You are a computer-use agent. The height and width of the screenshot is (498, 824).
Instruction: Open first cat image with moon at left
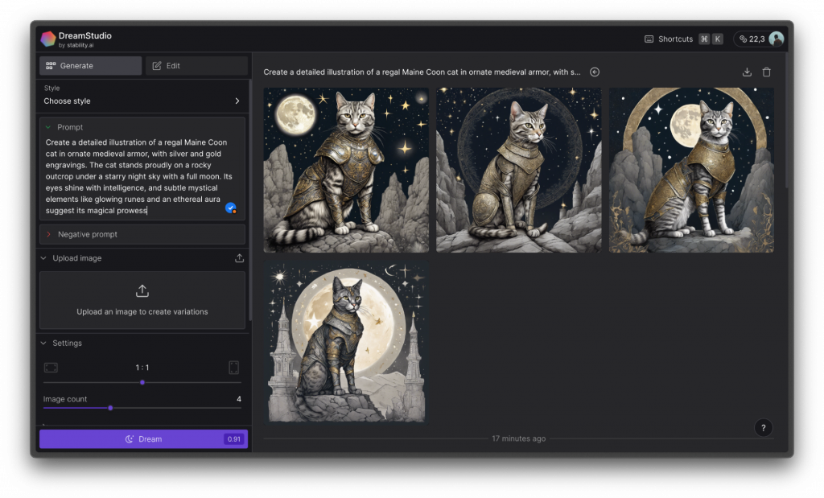pyautogui.click(x=346, y=170)
